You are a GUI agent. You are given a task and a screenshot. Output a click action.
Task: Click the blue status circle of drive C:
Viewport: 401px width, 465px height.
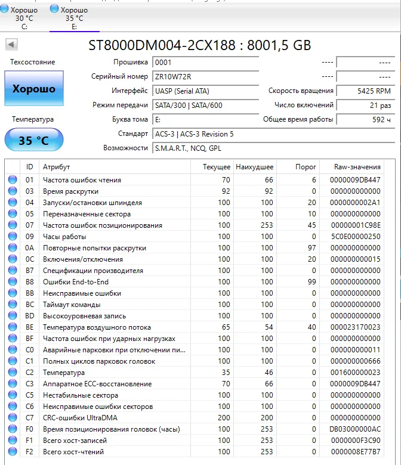tap(4, 9)
